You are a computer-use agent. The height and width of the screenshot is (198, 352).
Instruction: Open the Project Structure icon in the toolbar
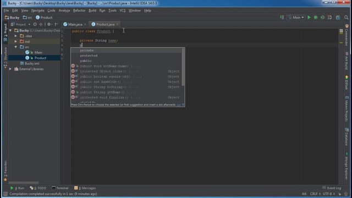pos(338,17)
